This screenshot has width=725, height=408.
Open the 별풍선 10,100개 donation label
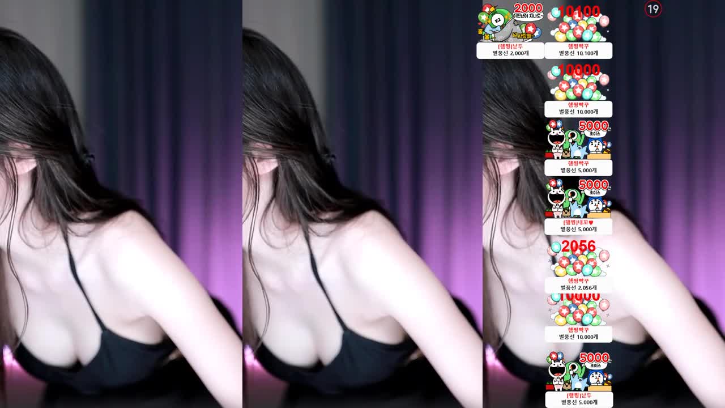(578, 50)
